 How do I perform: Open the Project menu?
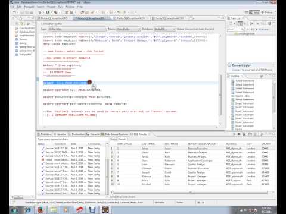tap(51, 7)
